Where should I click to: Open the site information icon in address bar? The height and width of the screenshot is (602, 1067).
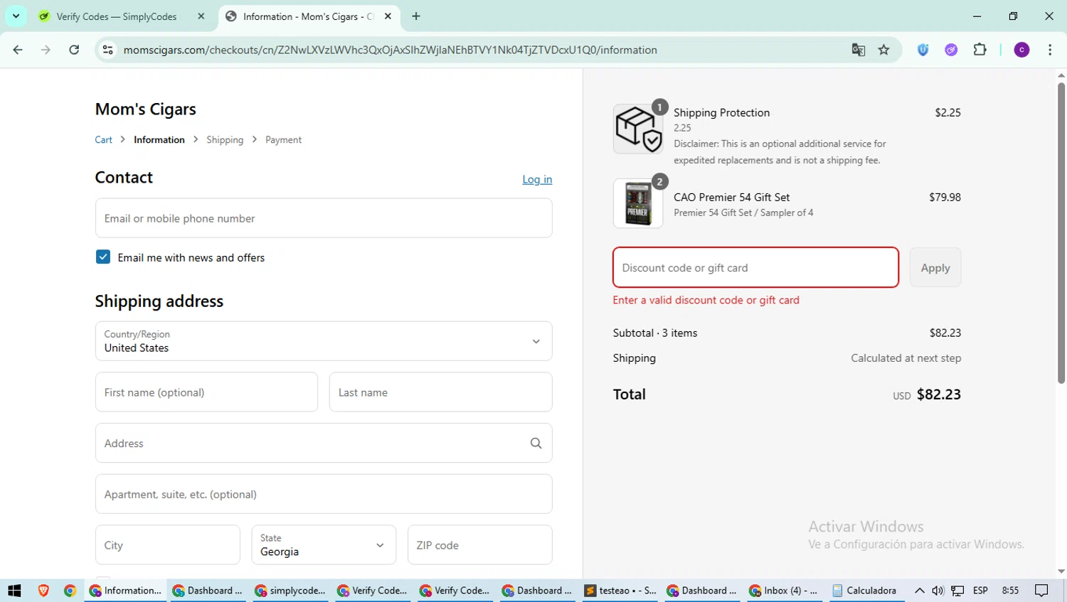[108, 50]
